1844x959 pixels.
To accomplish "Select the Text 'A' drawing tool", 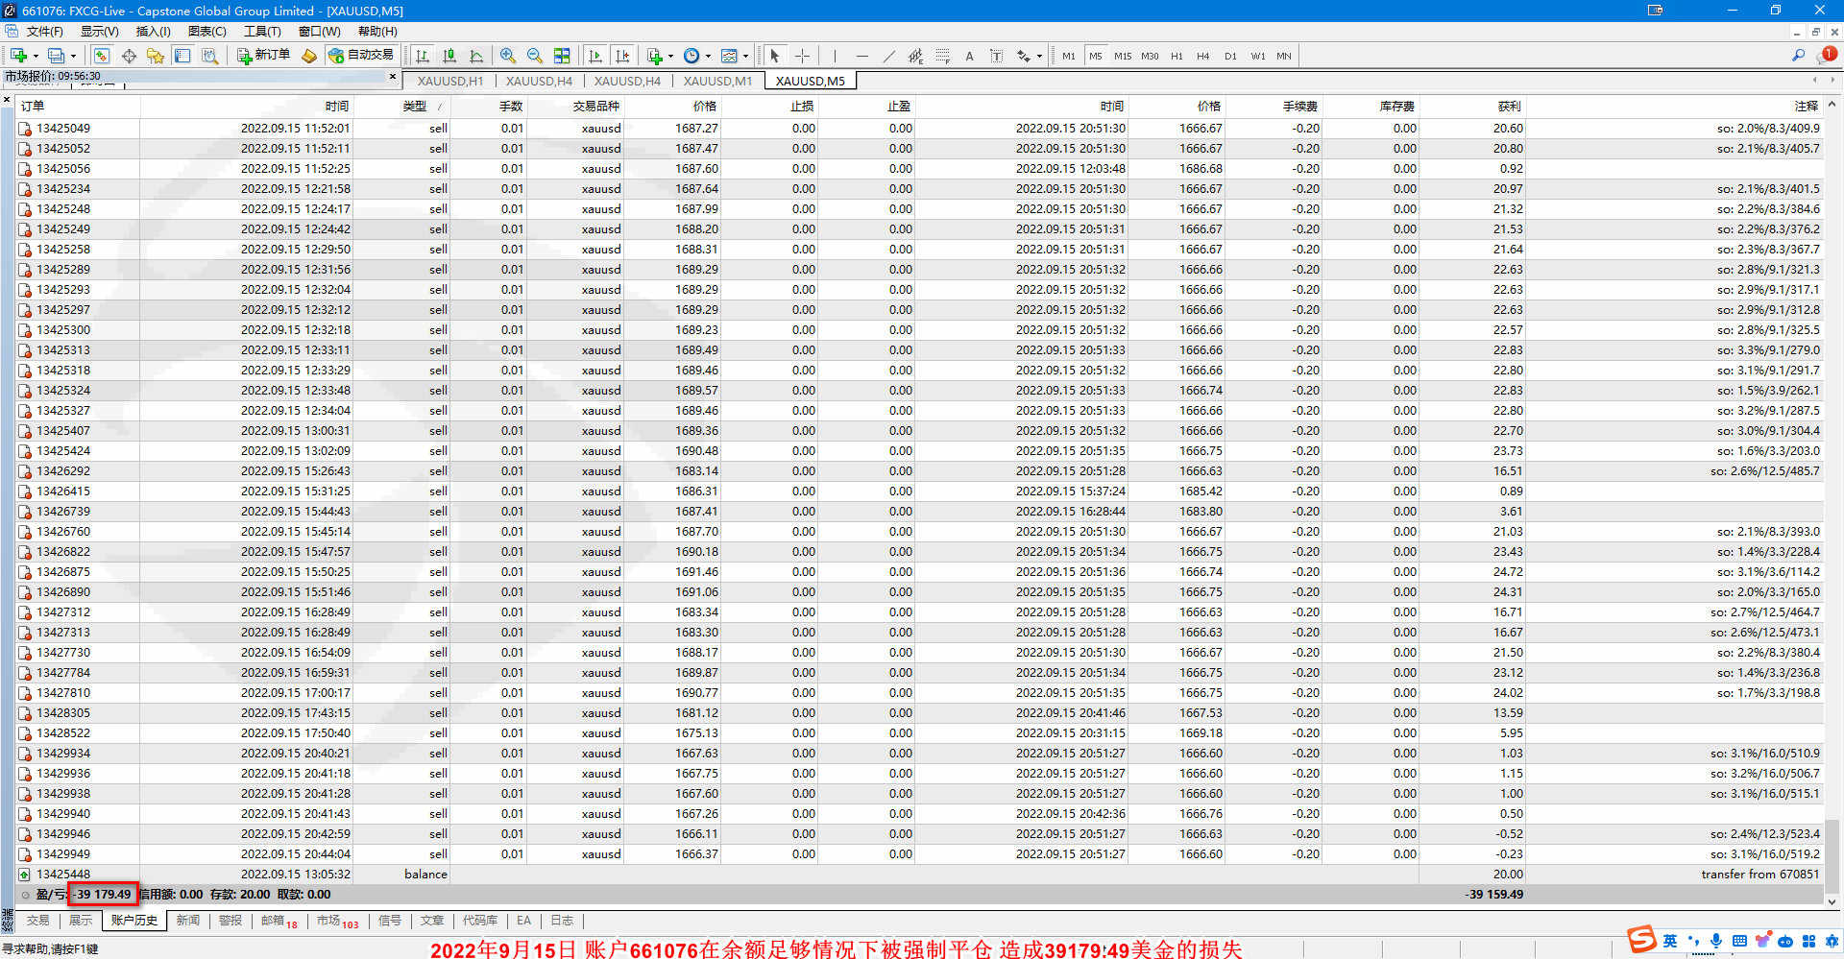I will (969, 56).
